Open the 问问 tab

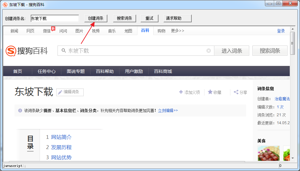pos(63,31)
